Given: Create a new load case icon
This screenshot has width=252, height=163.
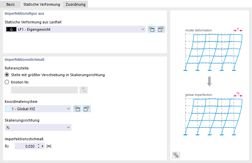Looking at the screenshot, I should 152,29.
